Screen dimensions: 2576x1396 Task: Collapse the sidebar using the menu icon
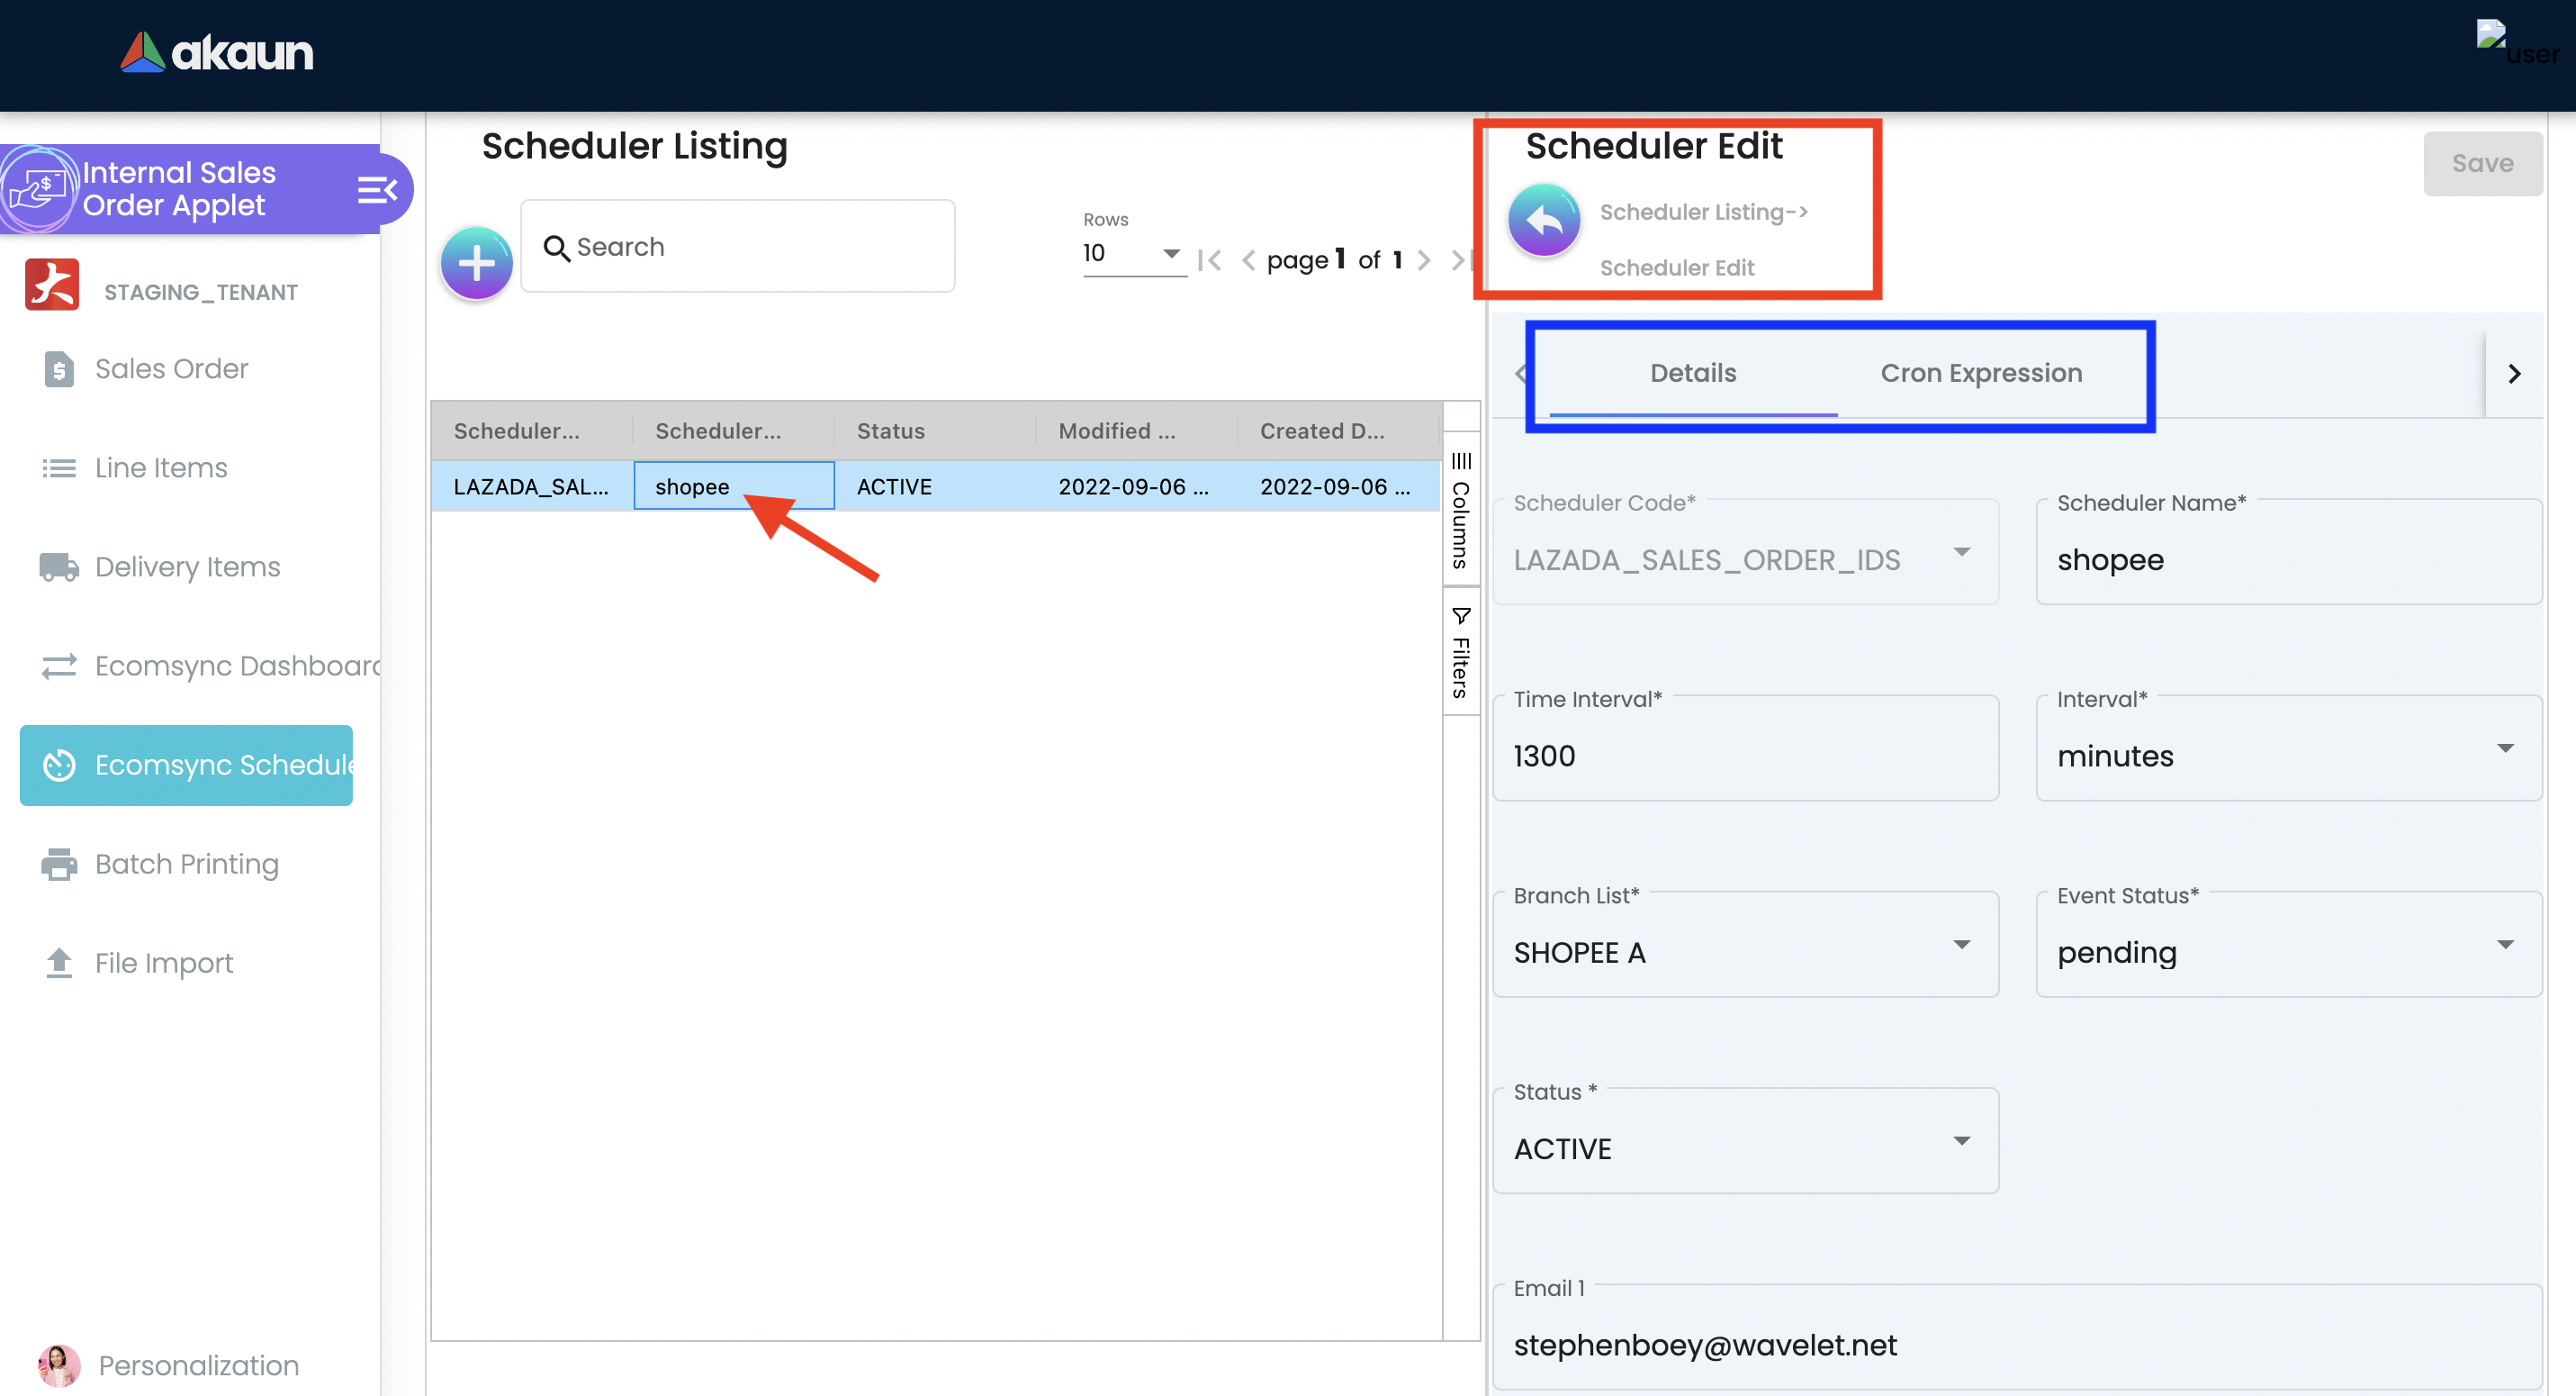click(x=377, y=190)
